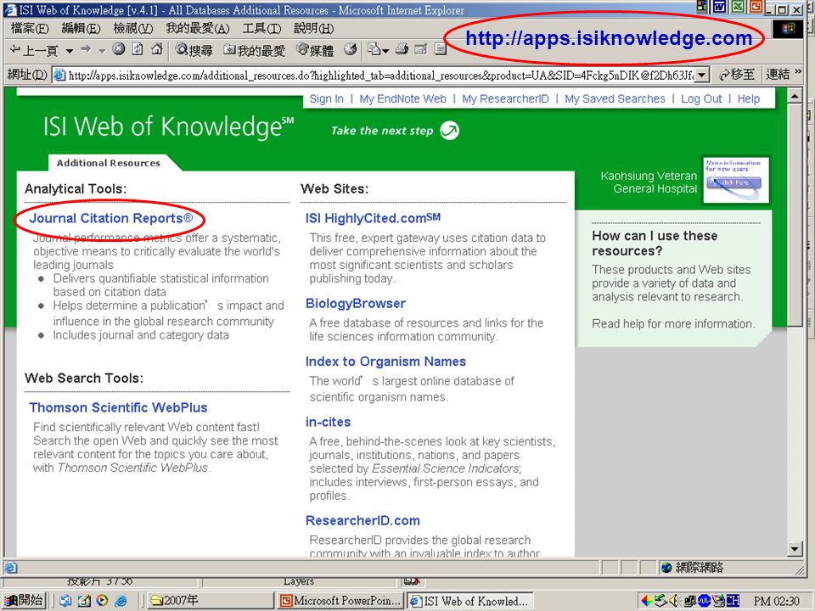Click the More information for new users thumbnail

735,180
